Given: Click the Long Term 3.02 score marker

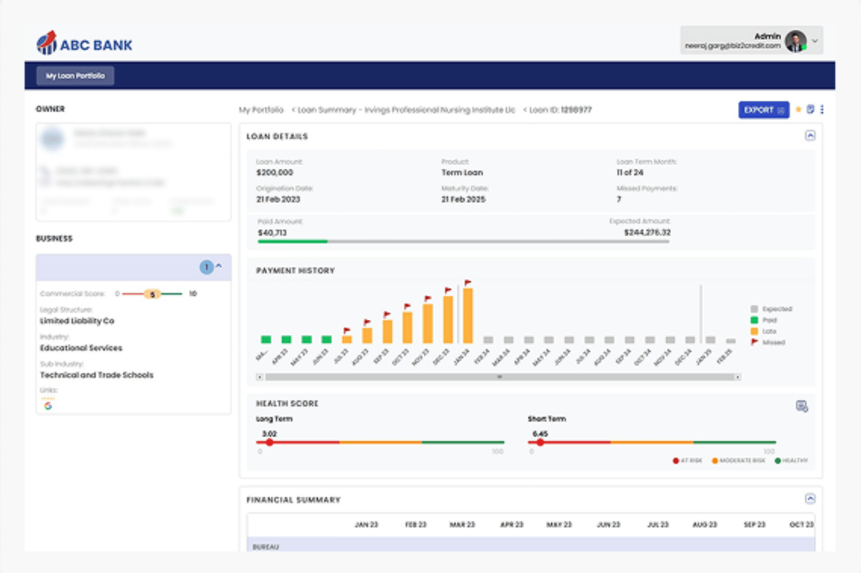Looking at the screenshot, I should point(269,443).
